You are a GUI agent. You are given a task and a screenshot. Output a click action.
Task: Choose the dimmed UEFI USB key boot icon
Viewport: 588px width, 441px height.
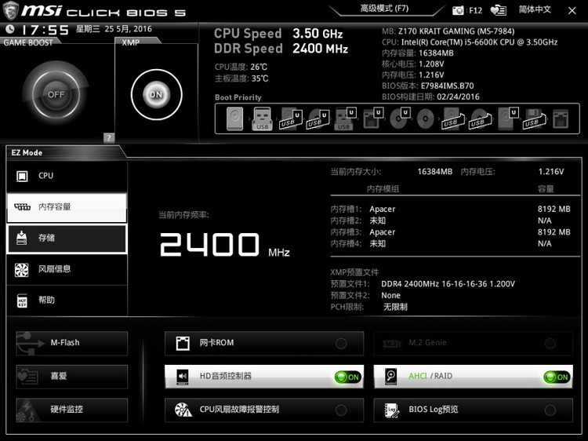(x=345, y=119)
